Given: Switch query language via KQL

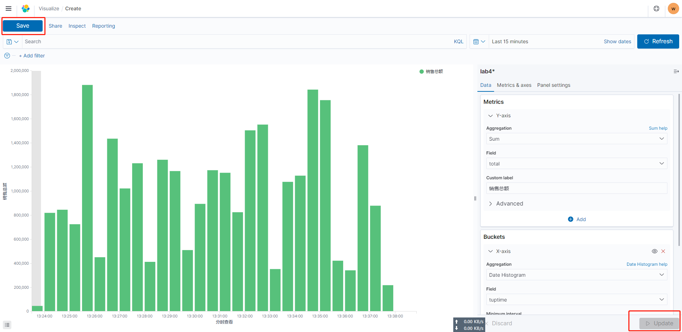Looking at the screenshot, I should [x=459, y=41].
